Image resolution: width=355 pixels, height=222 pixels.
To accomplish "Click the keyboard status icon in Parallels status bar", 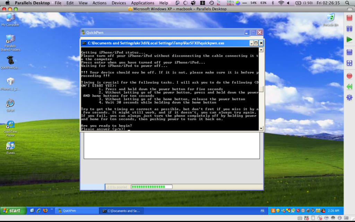I will [300, 218].
